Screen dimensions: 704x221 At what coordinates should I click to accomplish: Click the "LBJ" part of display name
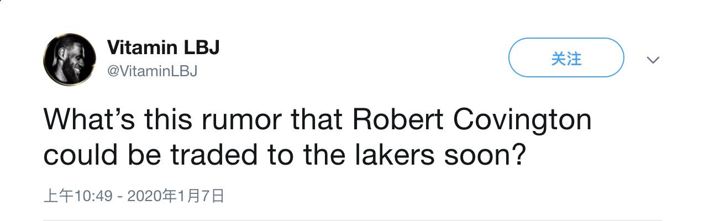click(x=201, y=48)
